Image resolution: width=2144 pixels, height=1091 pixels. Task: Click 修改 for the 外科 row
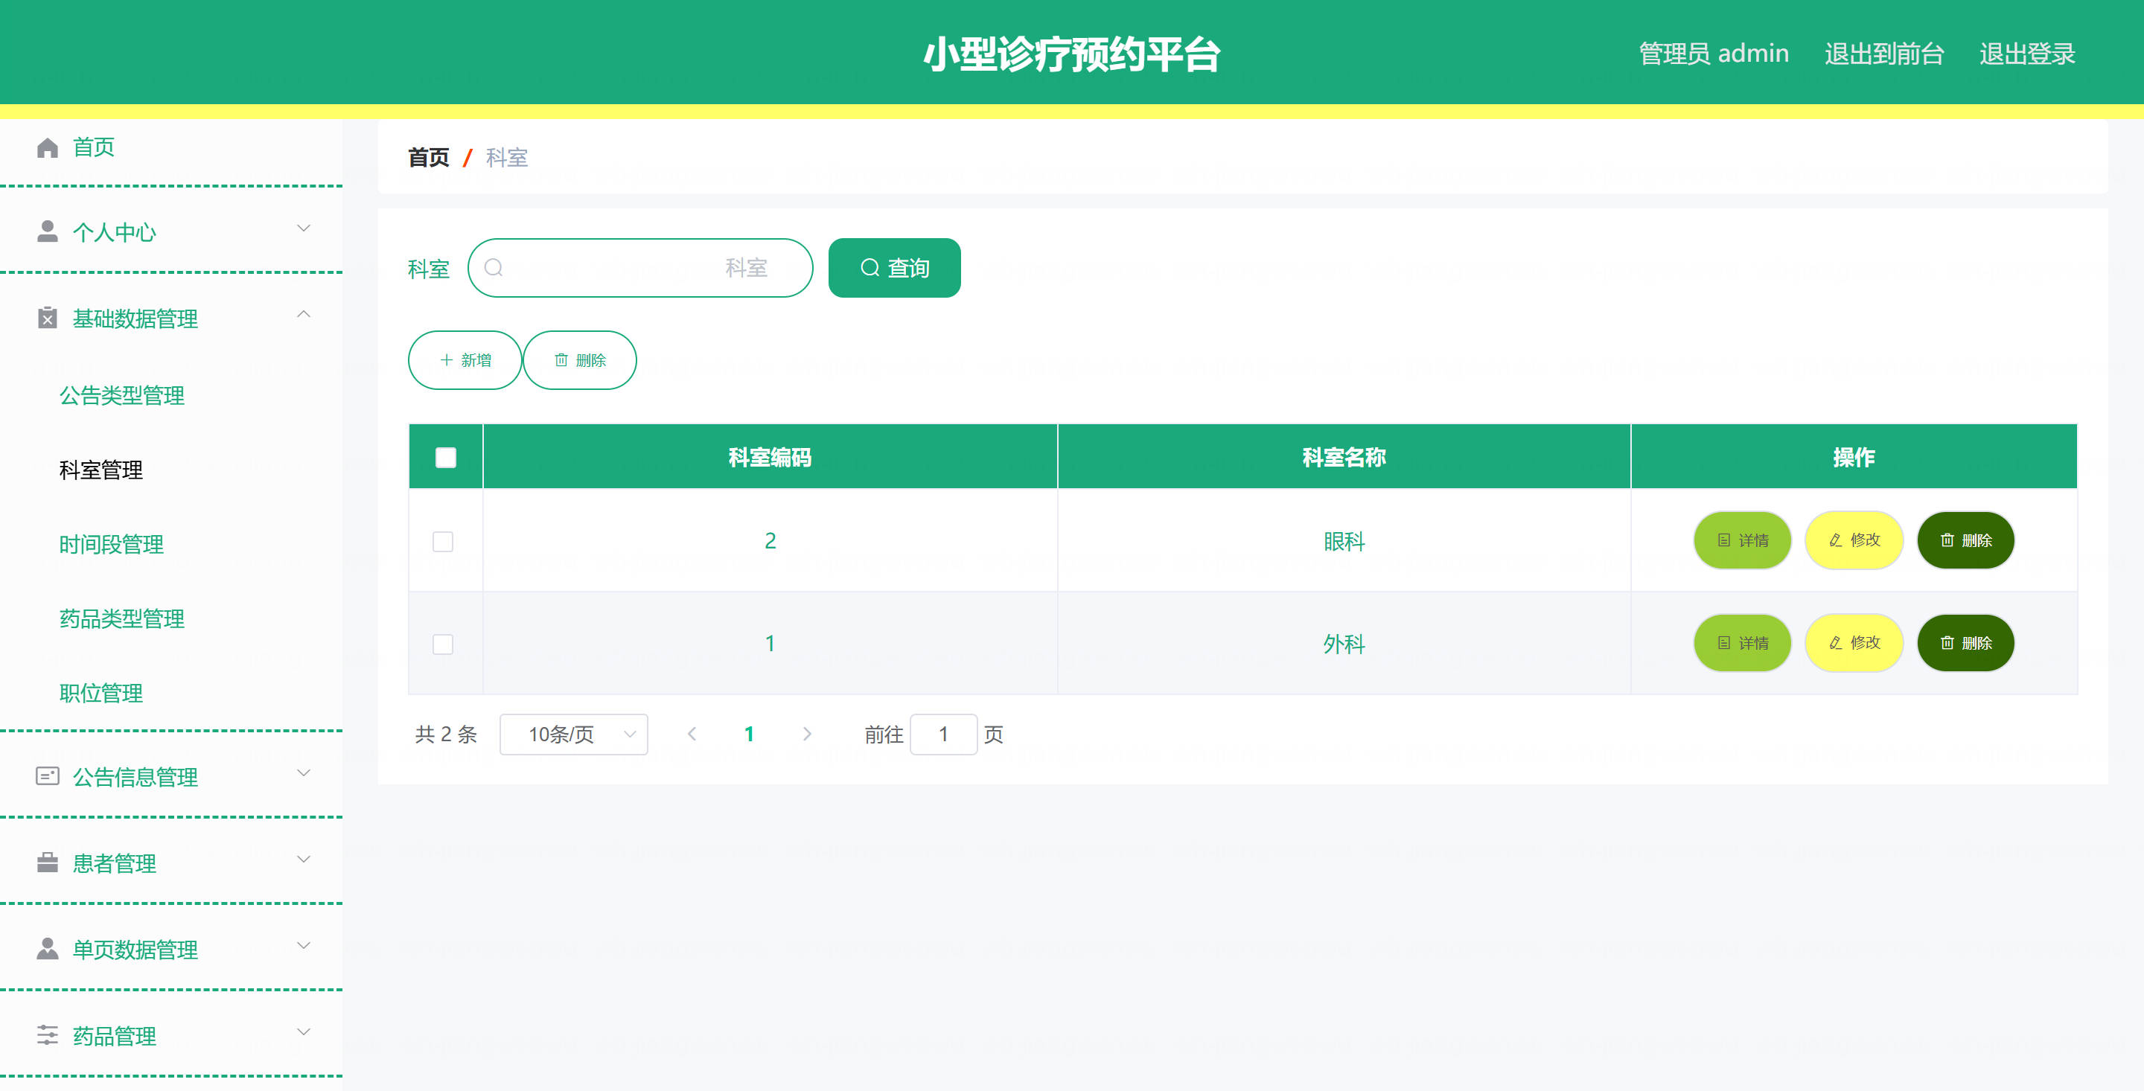pos(1854,642)
